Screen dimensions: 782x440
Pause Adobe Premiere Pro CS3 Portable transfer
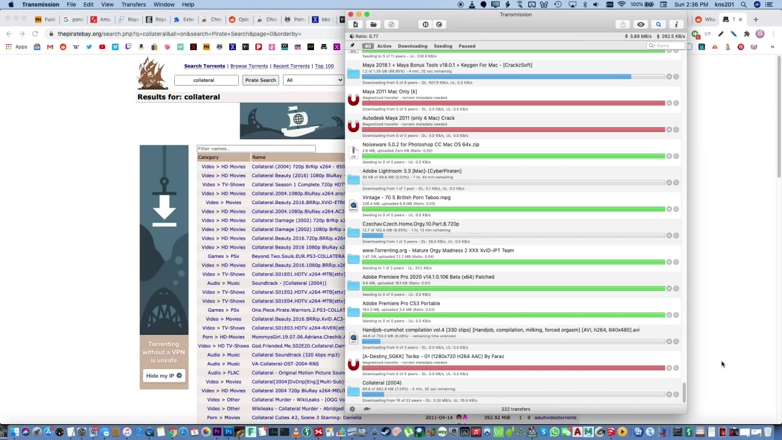click(669, 315)
